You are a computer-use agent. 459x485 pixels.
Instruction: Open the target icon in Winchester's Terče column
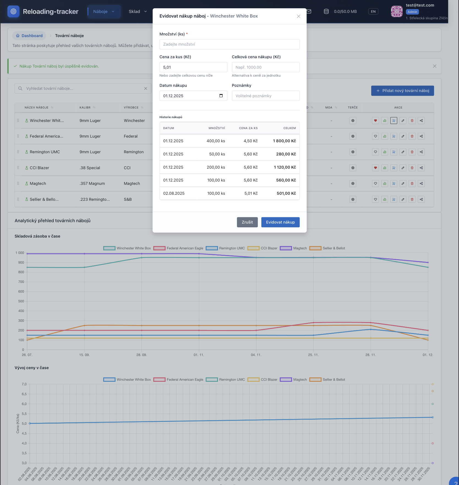(353, 121)
